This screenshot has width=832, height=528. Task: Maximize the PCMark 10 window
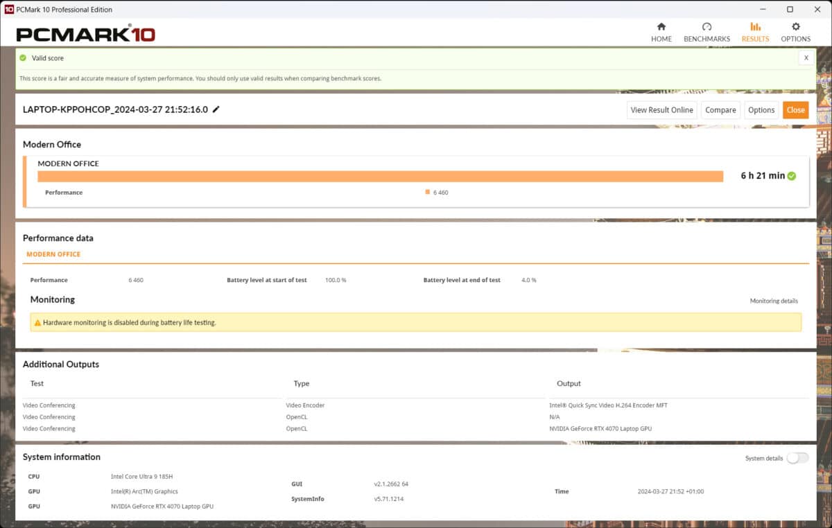(790, 10)
